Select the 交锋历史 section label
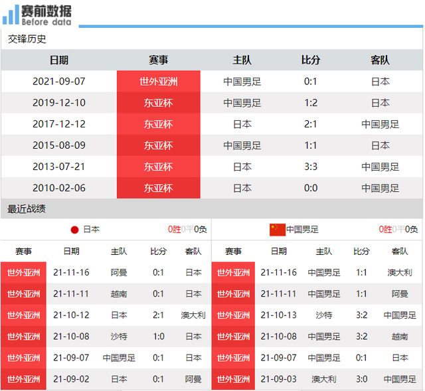The width and height of the screenshot is (425, 391). tap(27, 39)
